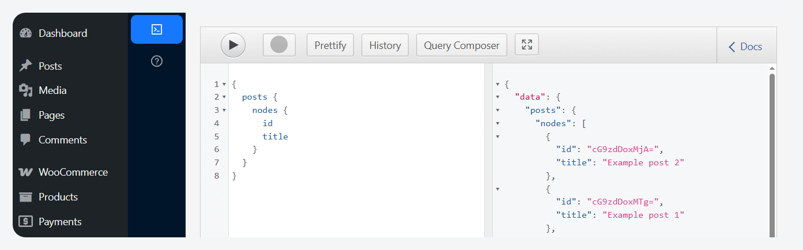The image size is (803, 250).
Task: Click the gray round avatar button
Action: pyautogui.click(x=279, y=45)
